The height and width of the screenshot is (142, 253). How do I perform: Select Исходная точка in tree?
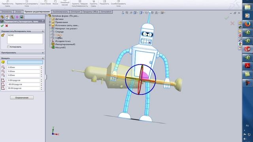click(63, 41)
